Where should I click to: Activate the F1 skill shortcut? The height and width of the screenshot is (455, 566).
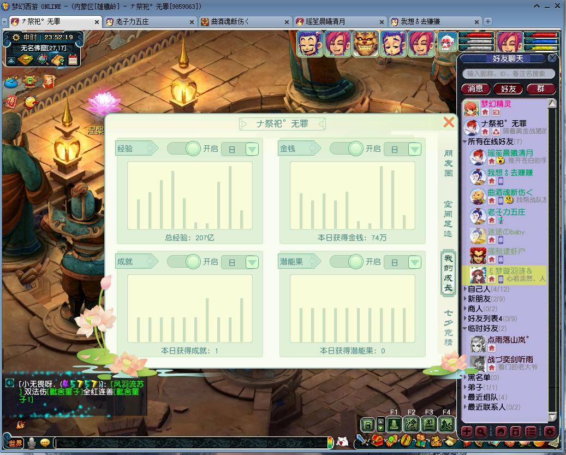click(x=394, y=424)
